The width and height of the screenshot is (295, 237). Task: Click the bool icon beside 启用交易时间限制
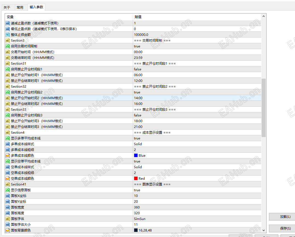[7, 46]
